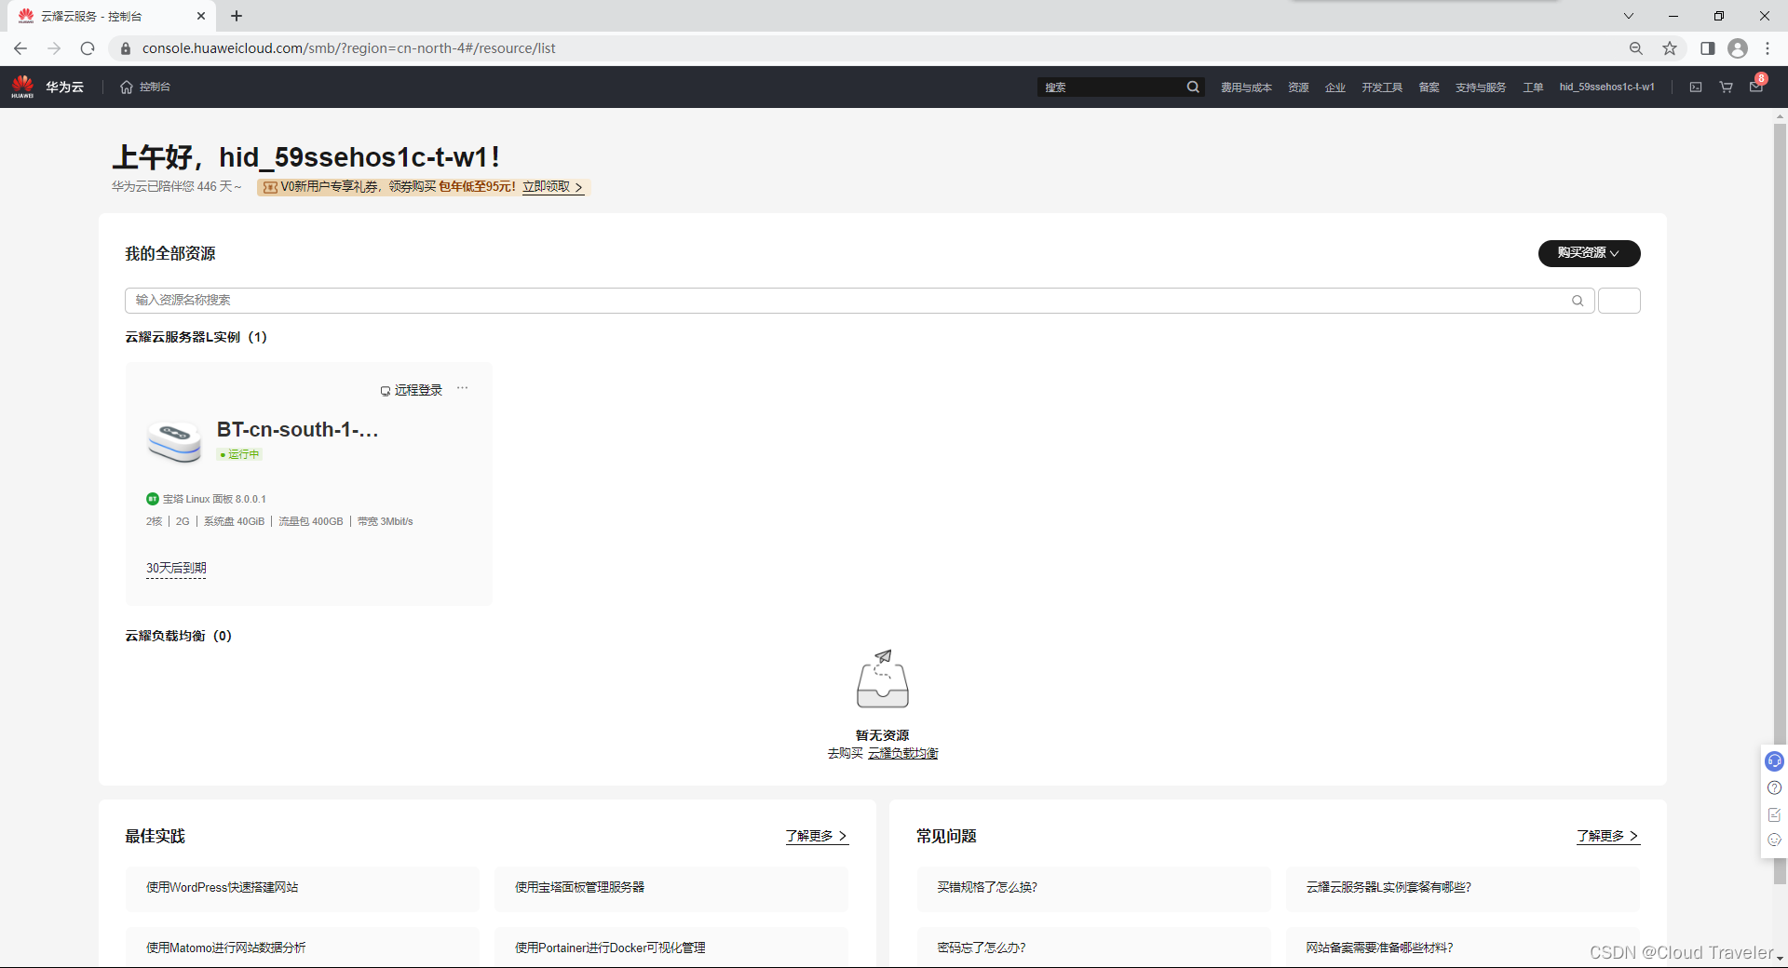This screenshot has width=1788, height=968.
Task: Open the shopping cart icon
Action: click(1726, 87)
